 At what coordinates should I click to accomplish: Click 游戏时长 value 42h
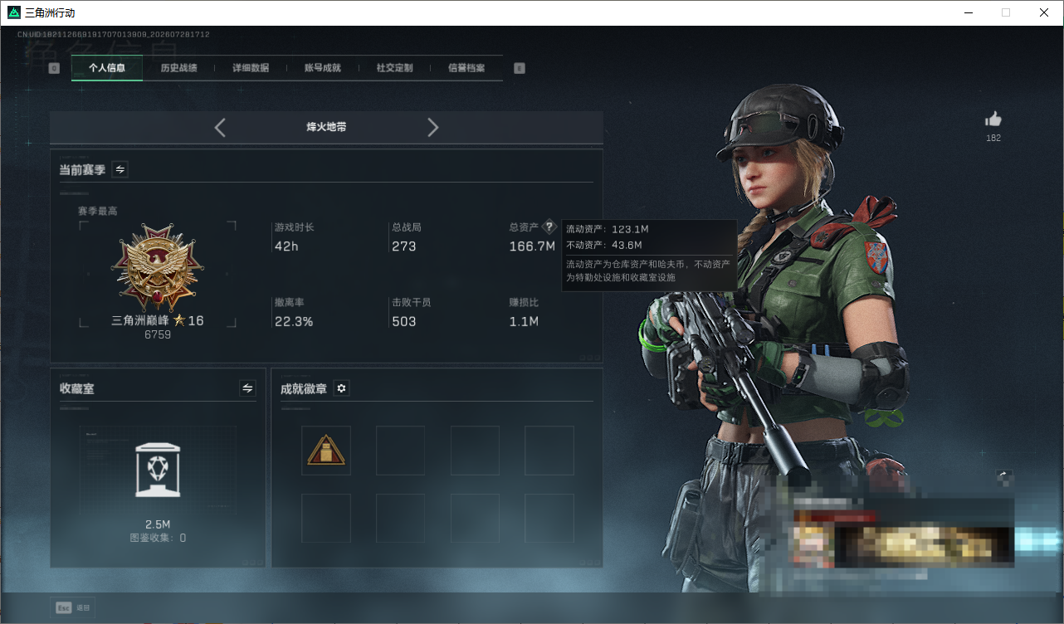tap(286, 246)
